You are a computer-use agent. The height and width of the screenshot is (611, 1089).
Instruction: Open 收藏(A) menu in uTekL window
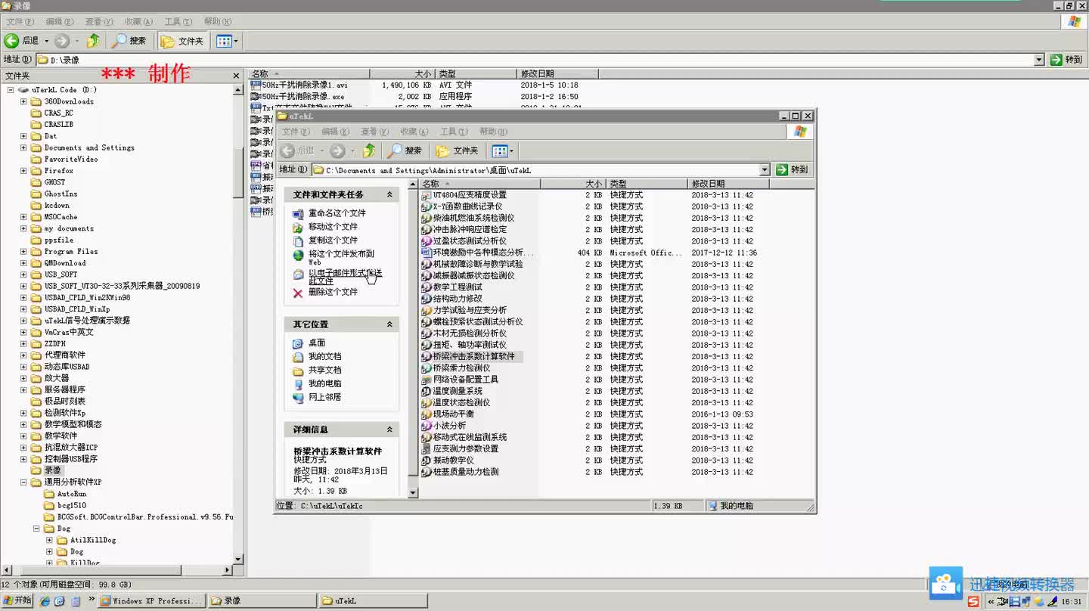click(414, 132)
